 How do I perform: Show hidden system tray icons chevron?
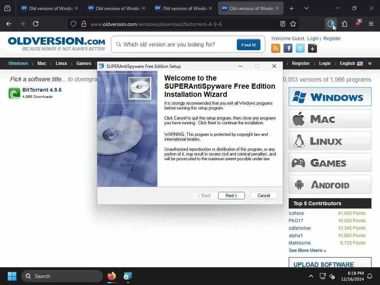[311, 276]
